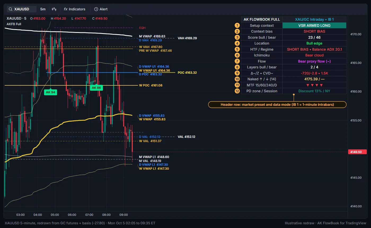Click the red 4149.50 current price tag
Image resolution: width=371 pixels, height=228 pixels.
point(358,152)
